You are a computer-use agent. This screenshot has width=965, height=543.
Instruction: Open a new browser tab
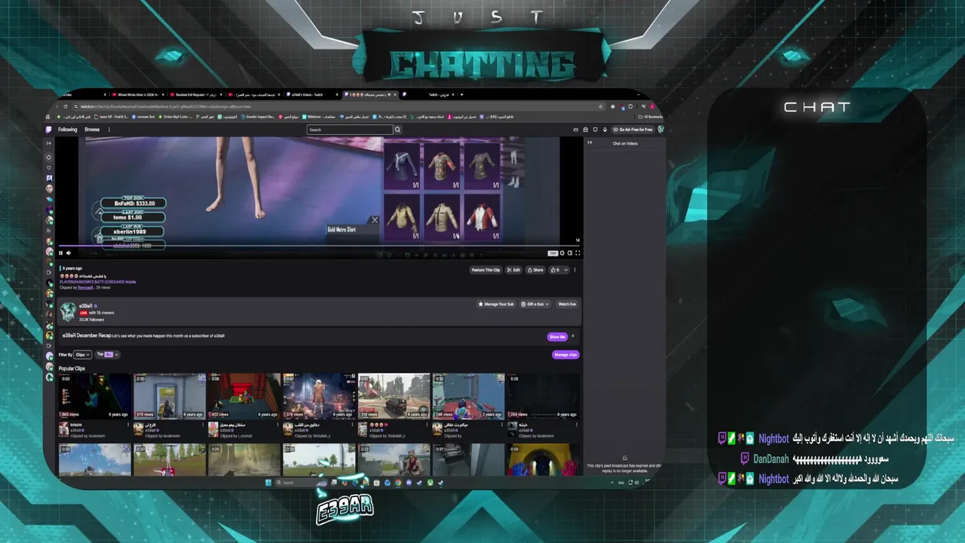[461, 95]
